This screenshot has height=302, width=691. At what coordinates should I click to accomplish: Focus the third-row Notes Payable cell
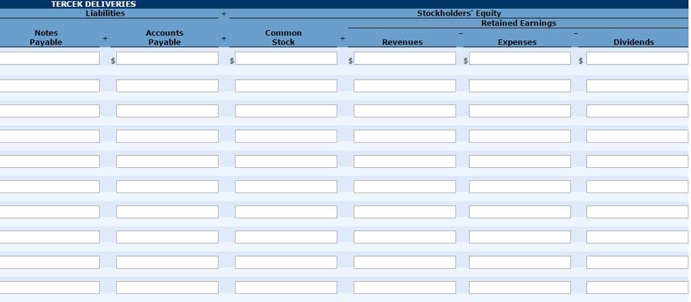(50, 111)
